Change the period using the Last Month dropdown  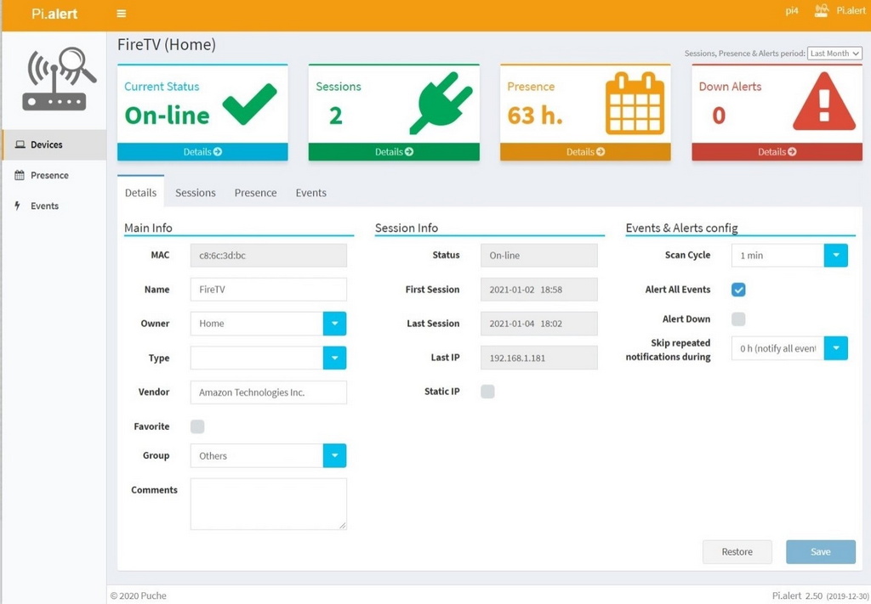pyautogui.click(x=834, y=53)
